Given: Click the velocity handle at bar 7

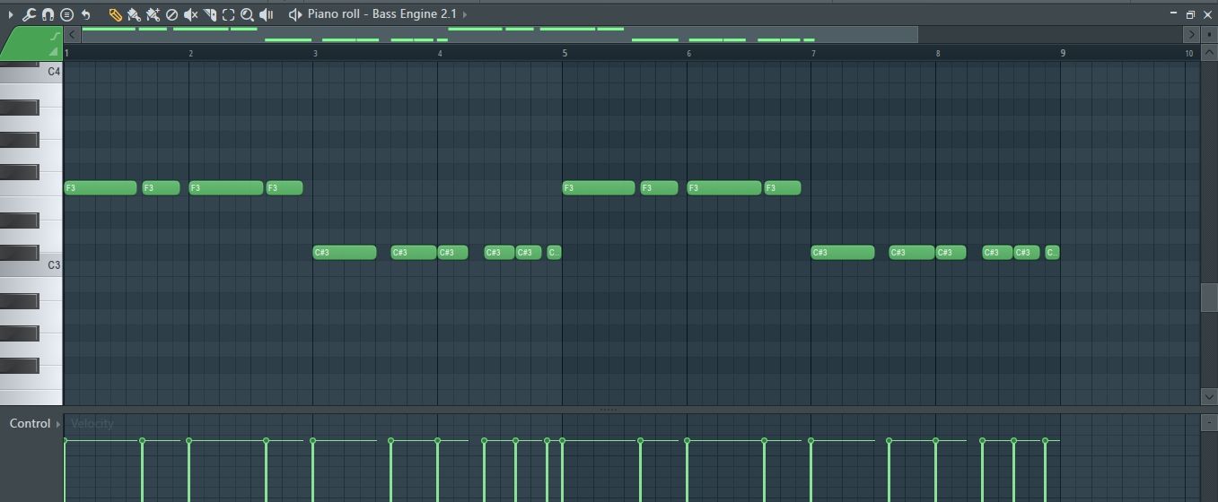Looking at the screenshot, I should click(811, 440).
